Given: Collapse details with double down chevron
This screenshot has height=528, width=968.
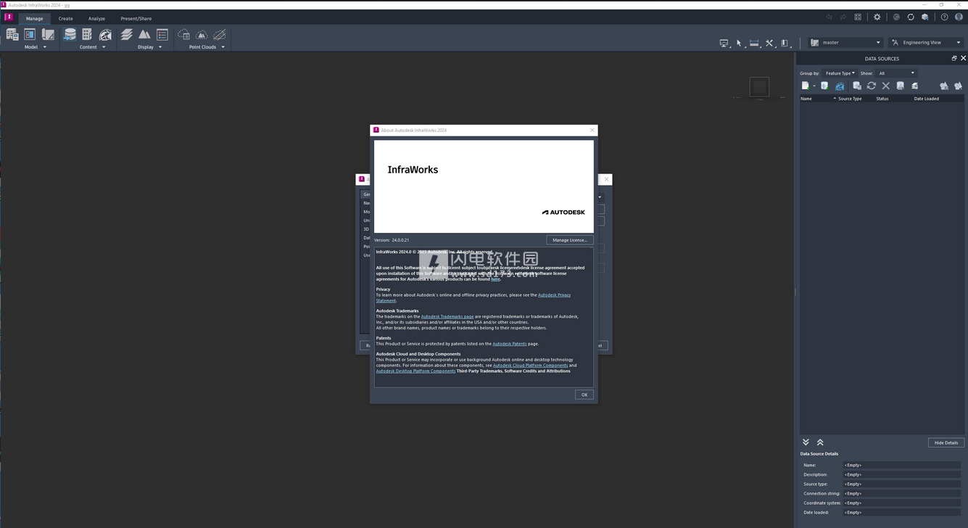Looking at the screenshot, I should pos(806,442).
